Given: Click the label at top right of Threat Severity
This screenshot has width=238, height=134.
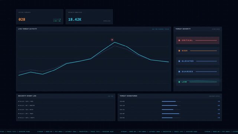Looking at the screenshot, I should click(216, 29).
